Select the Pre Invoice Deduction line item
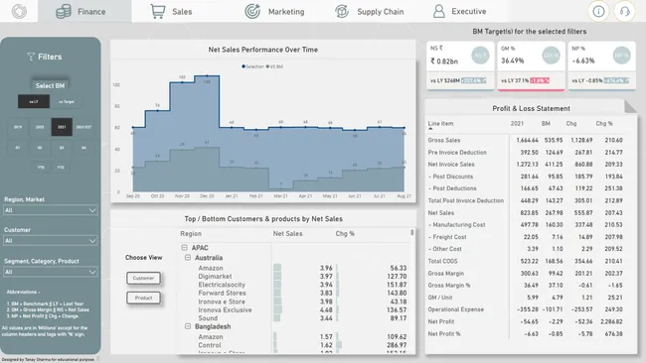Screen dimensions: 646x363 coord(526,152)
